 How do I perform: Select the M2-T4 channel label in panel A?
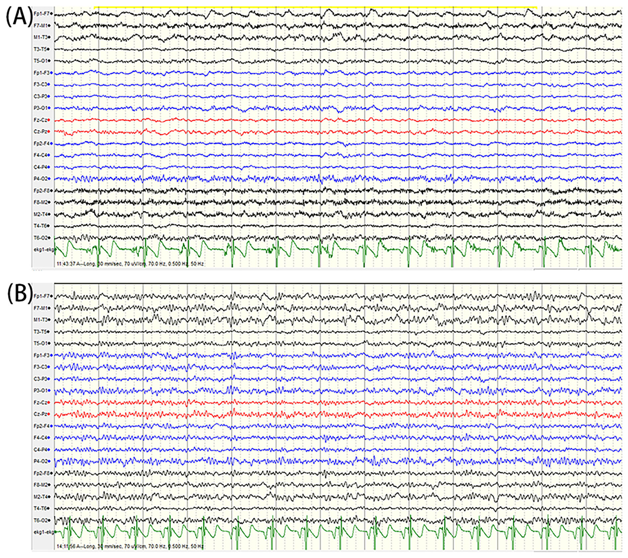[40, 214]
